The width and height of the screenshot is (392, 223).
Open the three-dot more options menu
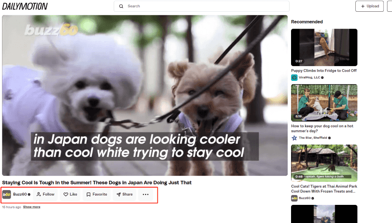click(145, 195)
